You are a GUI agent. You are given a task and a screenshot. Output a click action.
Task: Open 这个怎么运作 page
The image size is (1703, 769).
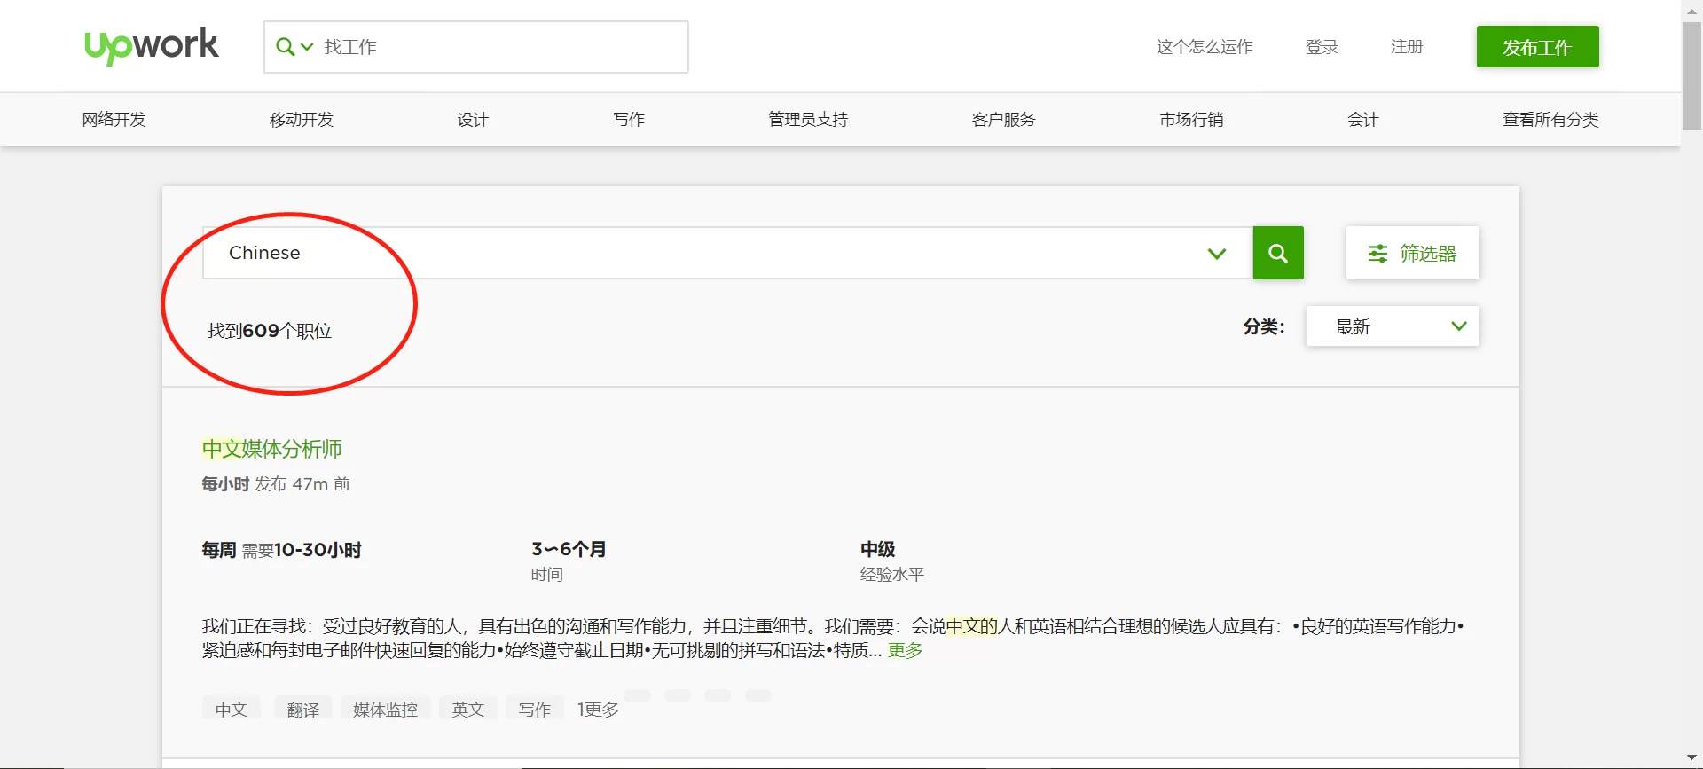[1204, 47]
